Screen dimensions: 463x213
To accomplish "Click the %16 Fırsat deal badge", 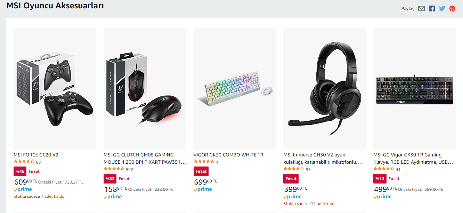I will (27, 171).
